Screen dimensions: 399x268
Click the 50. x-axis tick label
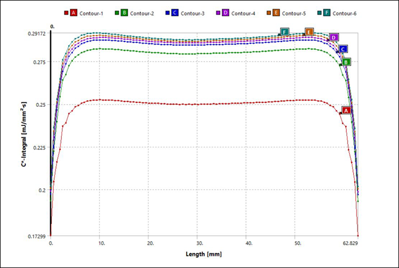point(298,243)
